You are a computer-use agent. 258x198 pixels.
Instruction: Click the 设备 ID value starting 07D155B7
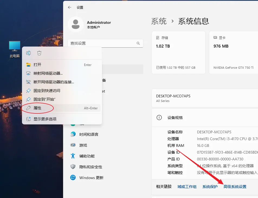227,152
